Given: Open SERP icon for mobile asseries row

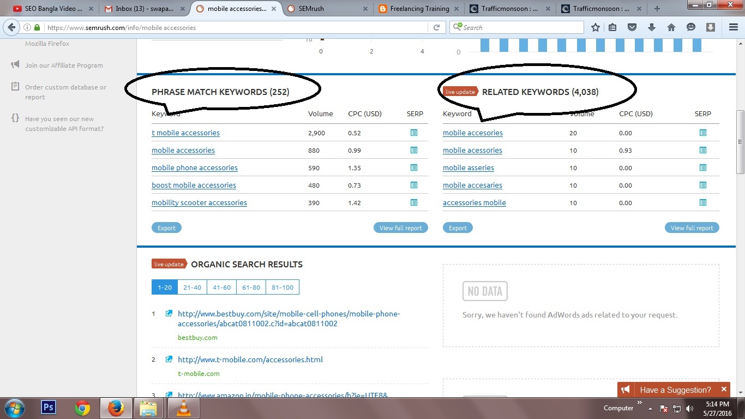Looking at the screenshot, I should (x=703, y=167).
